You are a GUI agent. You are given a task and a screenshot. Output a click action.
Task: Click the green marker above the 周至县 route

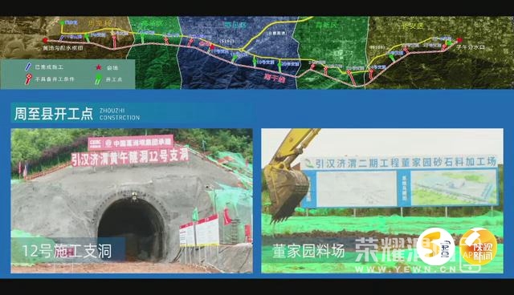[62, 23]
